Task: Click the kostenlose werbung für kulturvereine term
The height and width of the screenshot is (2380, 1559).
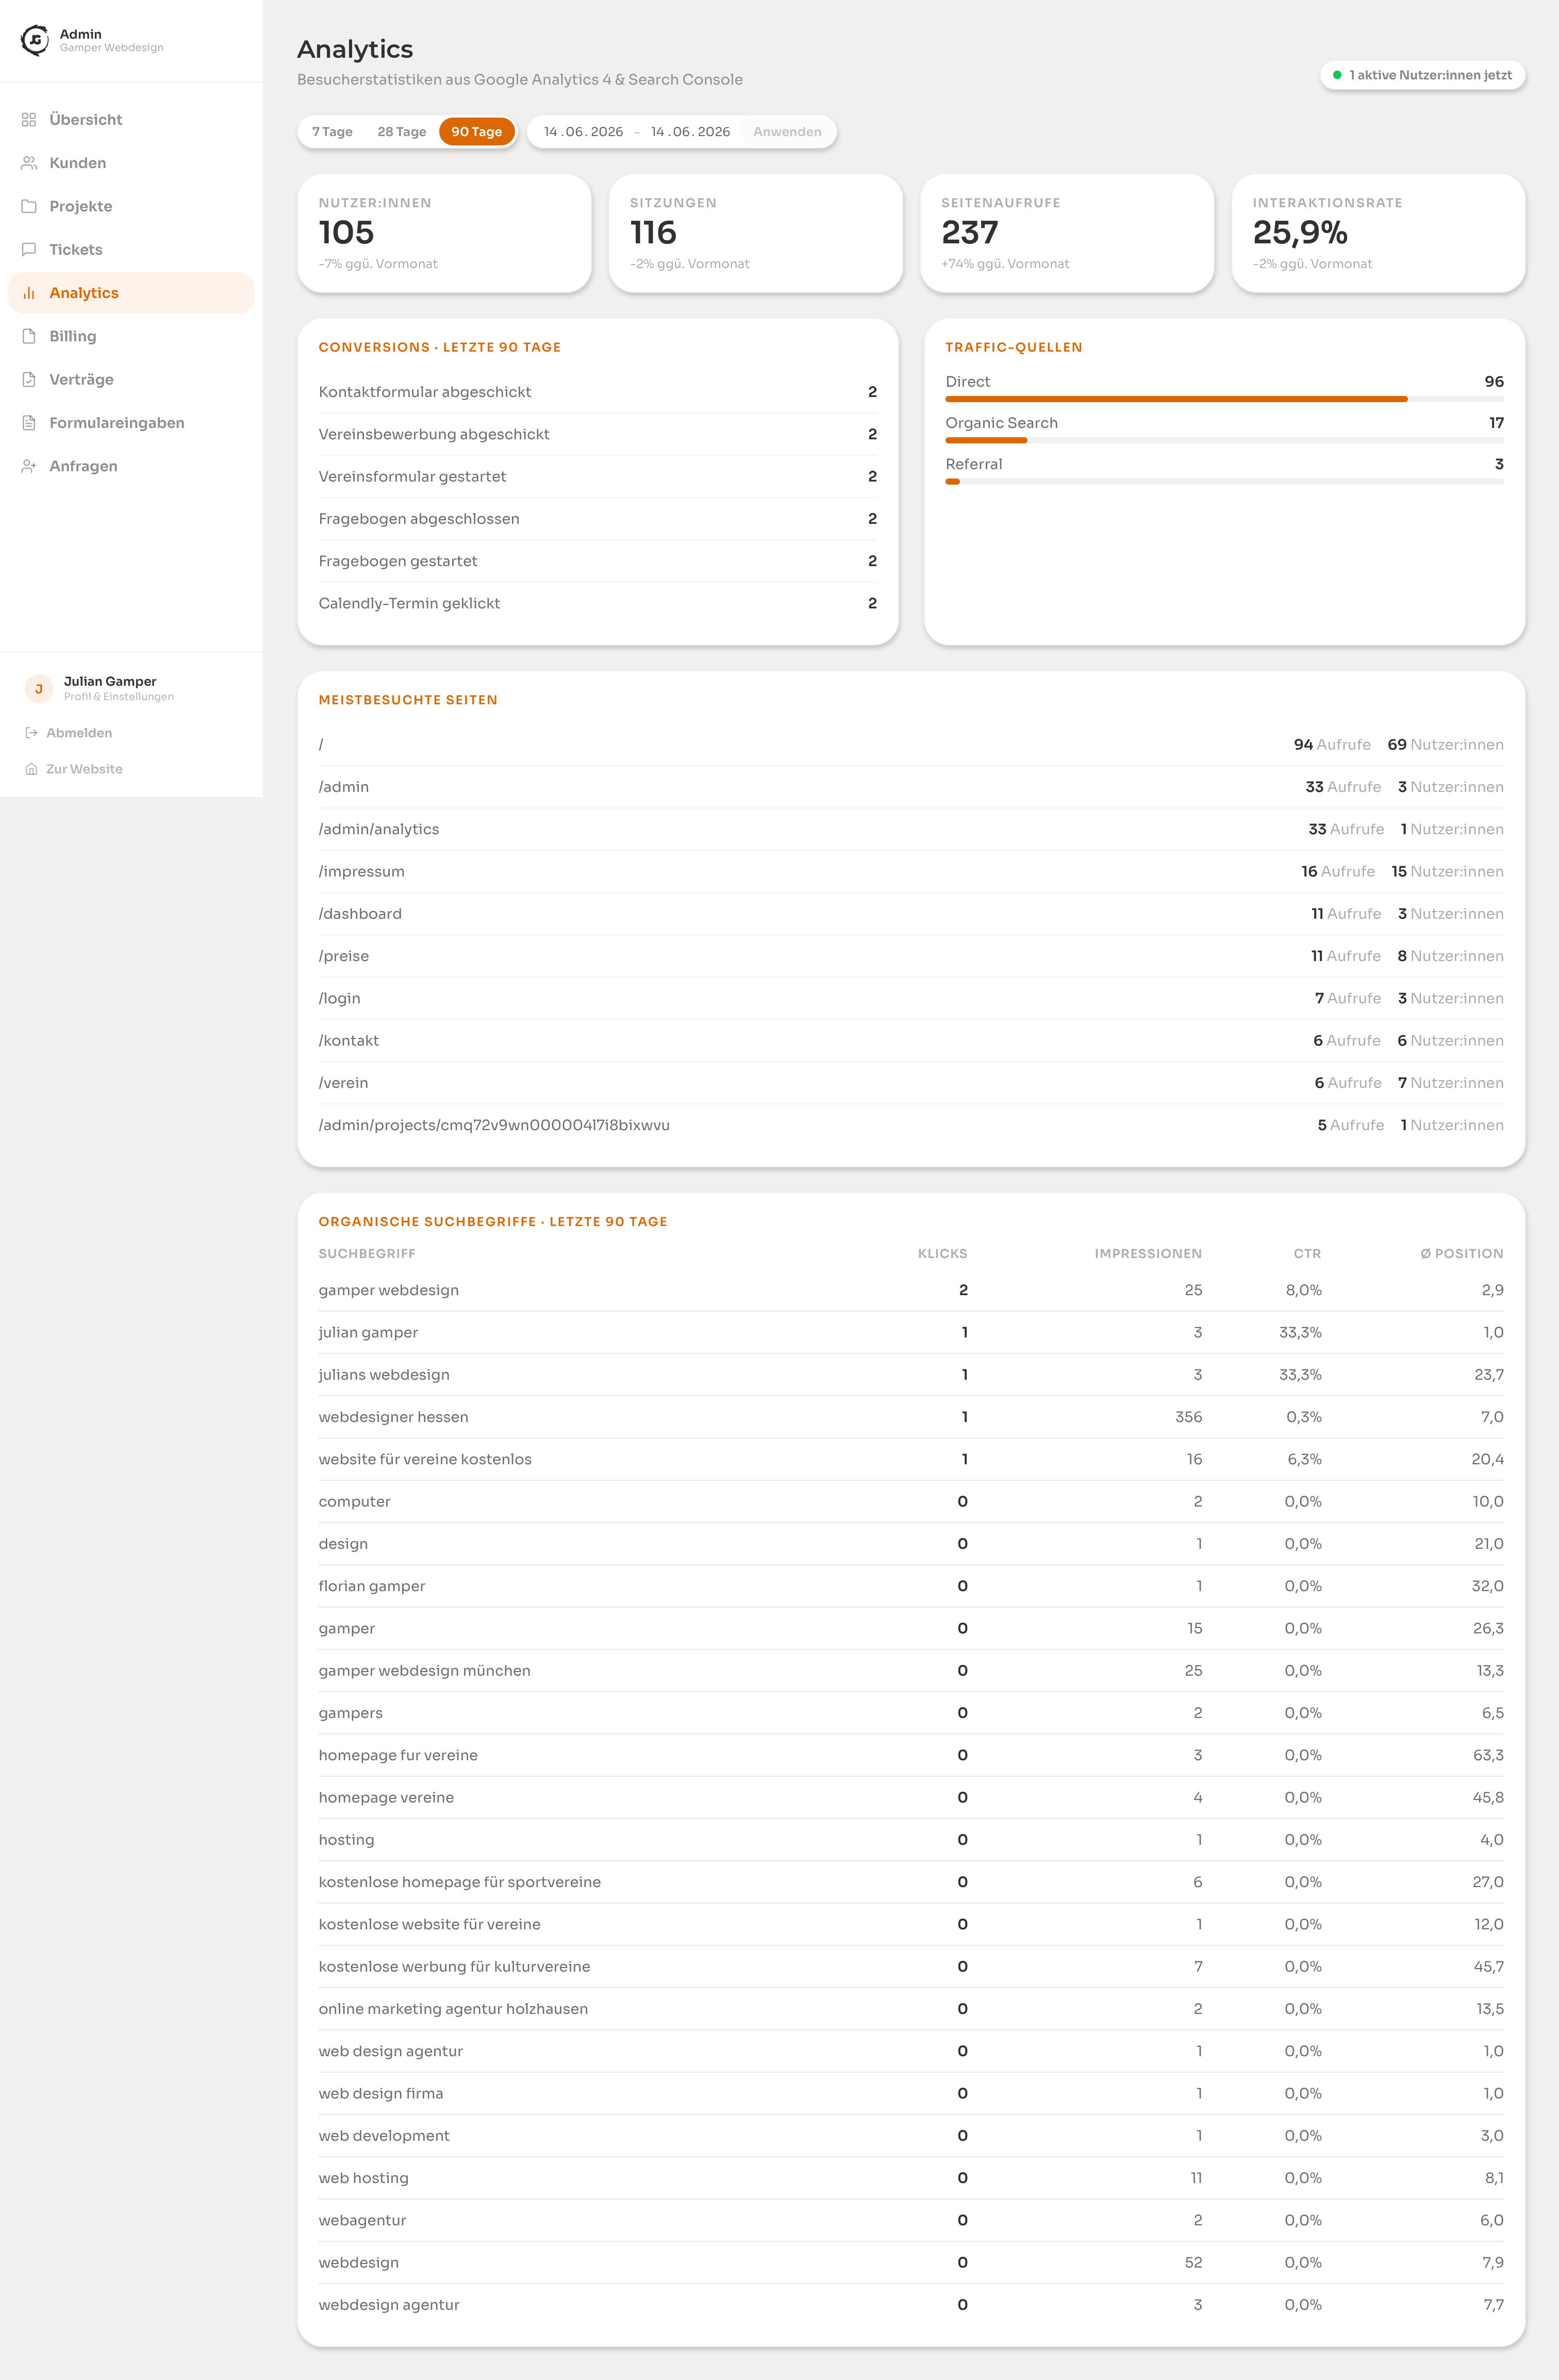Action: pos(454,1966)
